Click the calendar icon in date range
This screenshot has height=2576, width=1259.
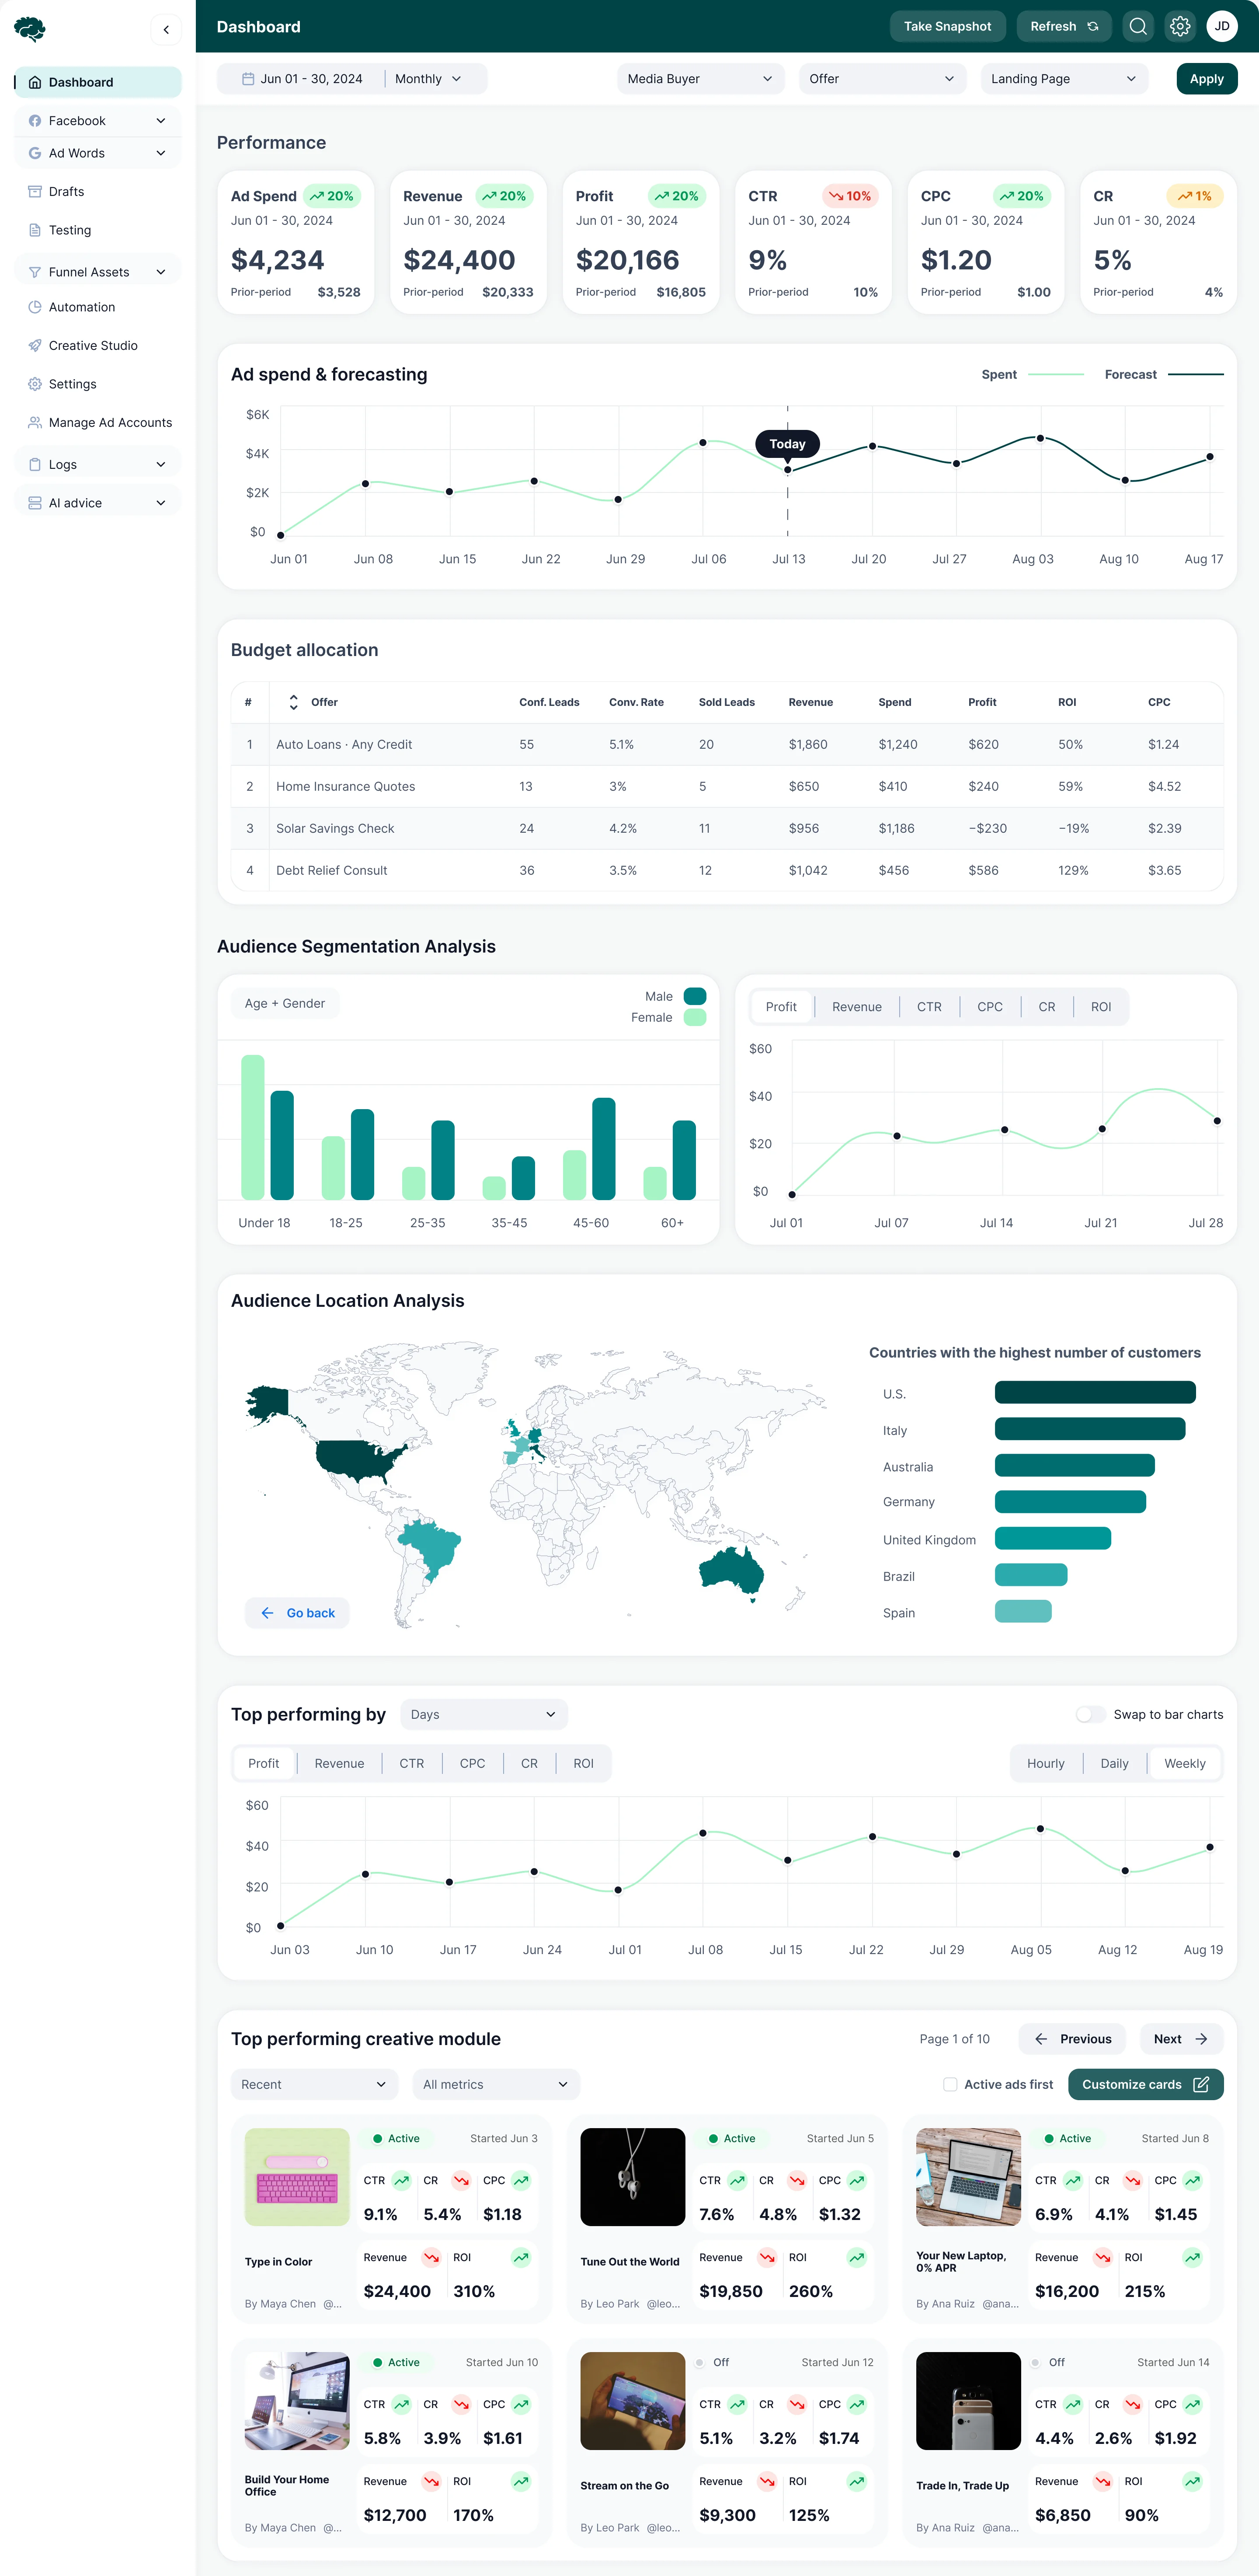pyautogui.click(x=248, y=79)
